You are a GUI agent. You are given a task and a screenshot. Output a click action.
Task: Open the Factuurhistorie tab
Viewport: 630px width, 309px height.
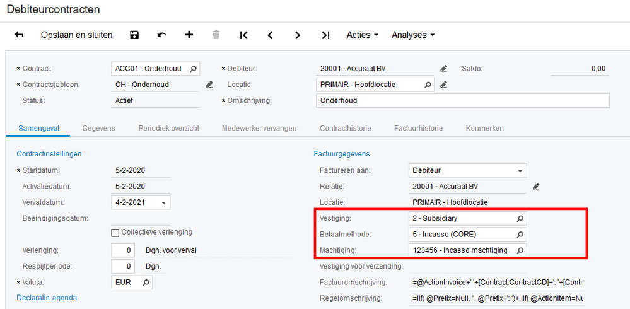pyautogui.click(x=418, y=128)
